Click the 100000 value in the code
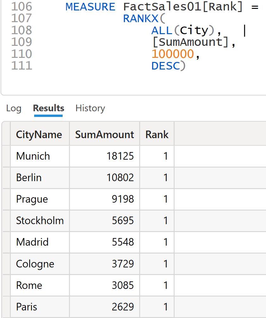The height and width of the screenshot is (318, 266). (173, 54)
